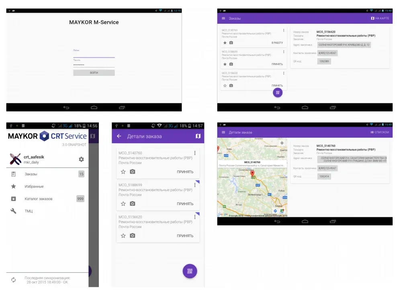Click customer contact in MCO_5156620 details
The width and height of the screenshot is (397, 292).
tap(327, 53)
